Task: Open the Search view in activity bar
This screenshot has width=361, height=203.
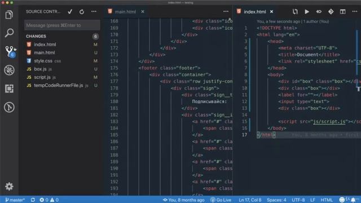Action: [9, 33]
